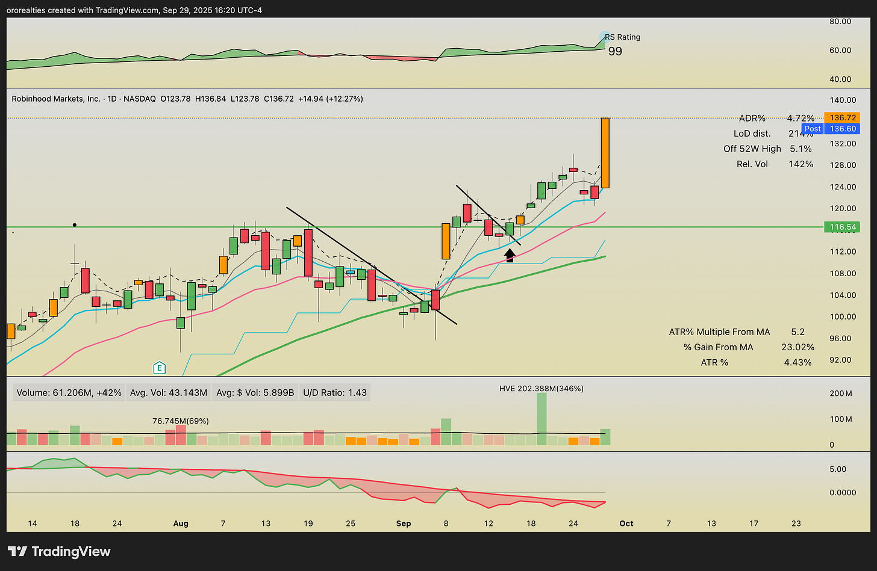Click the blue Post 136.60 price tag
This screenshot has width=877, height=571.
click(x=831, y=129)
